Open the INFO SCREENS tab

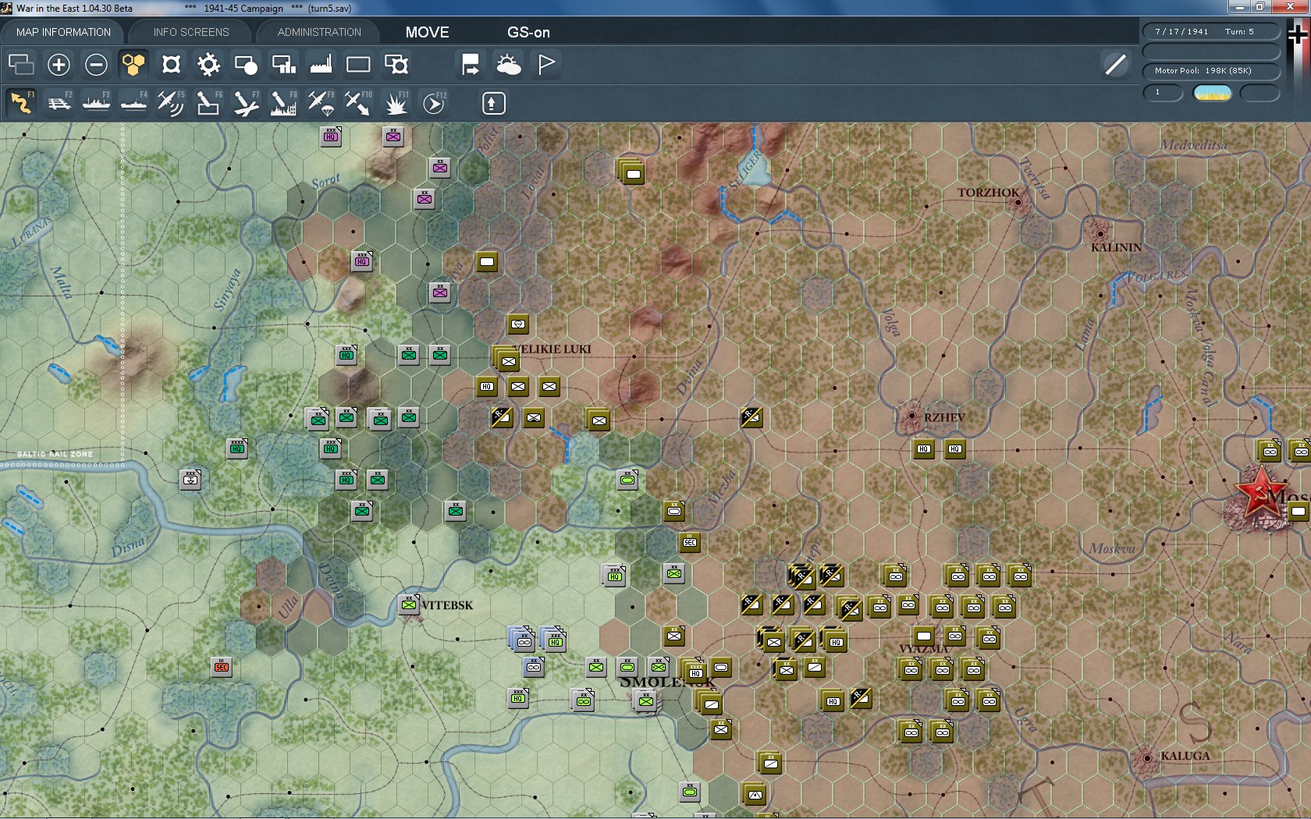[191, 32]
